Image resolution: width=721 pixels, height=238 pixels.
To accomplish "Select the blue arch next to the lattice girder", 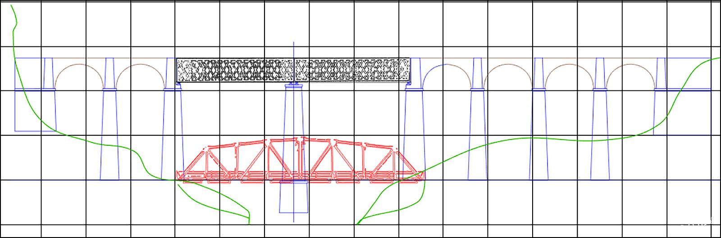I will coord(435,76).
